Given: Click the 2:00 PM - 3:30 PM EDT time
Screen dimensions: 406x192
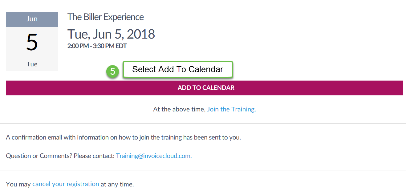Looking at the screenshot, I should [x=97, y=46].
